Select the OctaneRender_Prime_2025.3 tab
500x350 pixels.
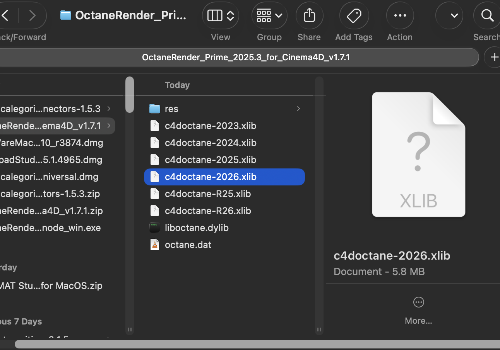246,58
